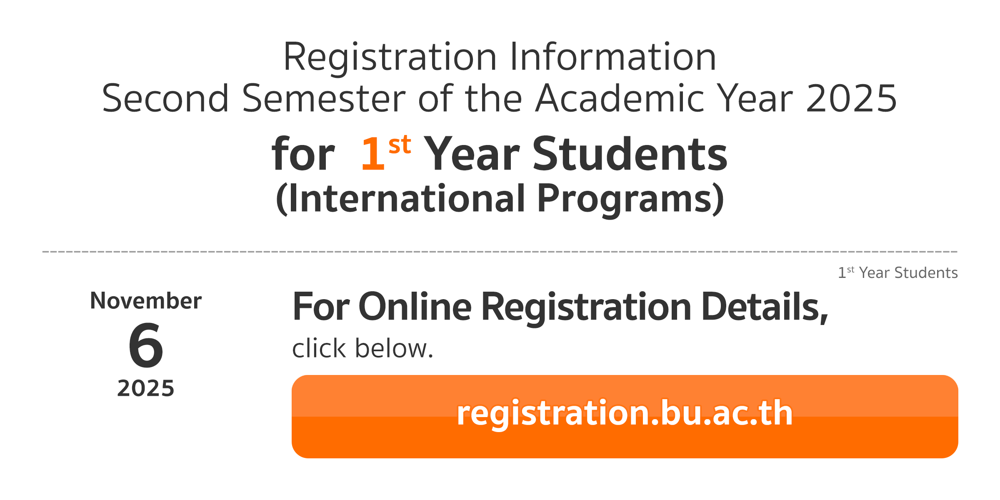Click the "For Online Registration Details," heading
This screenshot has width=1000, height=500.
click(560, 307)
